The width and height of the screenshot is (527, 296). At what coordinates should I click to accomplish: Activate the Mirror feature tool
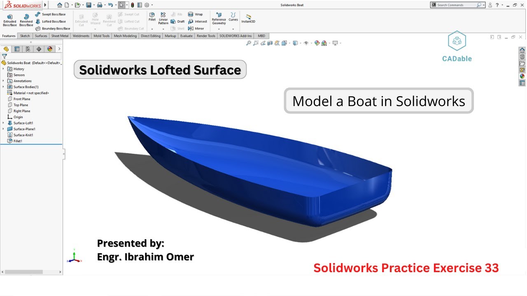[x=196, y=28]
